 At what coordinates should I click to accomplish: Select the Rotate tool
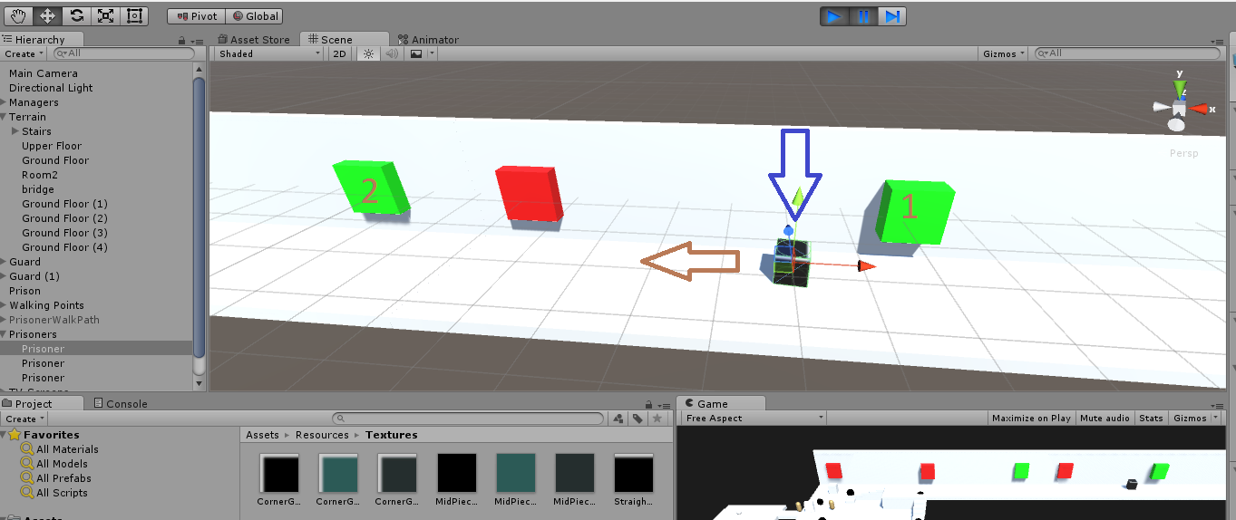[76, 15]
